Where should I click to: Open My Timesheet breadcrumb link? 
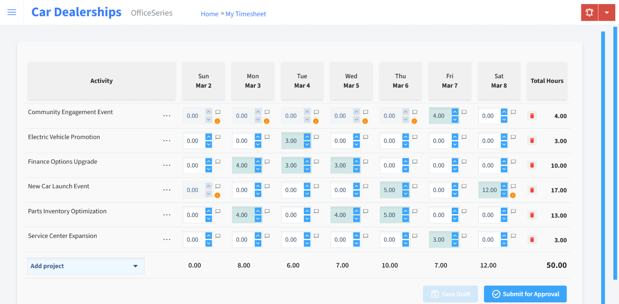[x=246, y=14]
